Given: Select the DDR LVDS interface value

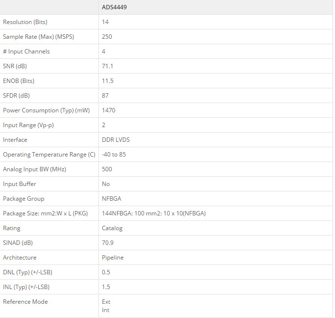Looking at the screenshot, I should pyautogui.click(x=116, y=140).
